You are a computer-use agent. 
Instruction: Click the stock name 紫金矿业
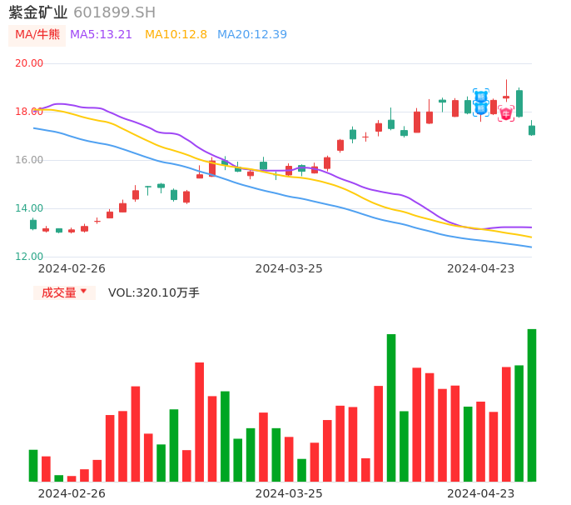coord(38,12)
